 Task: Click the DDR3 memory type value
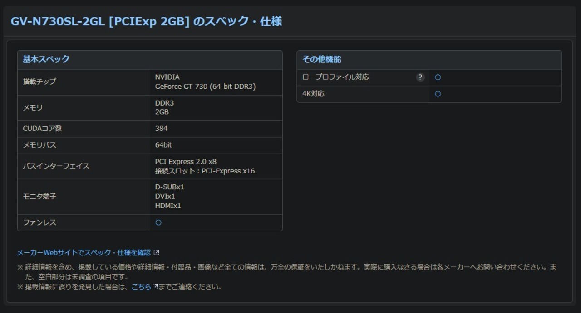coord(164,103)
